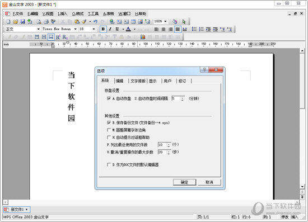The image size is (308, 222).
Task: Click the Paste clipboard icon
Action: [77, 22]
